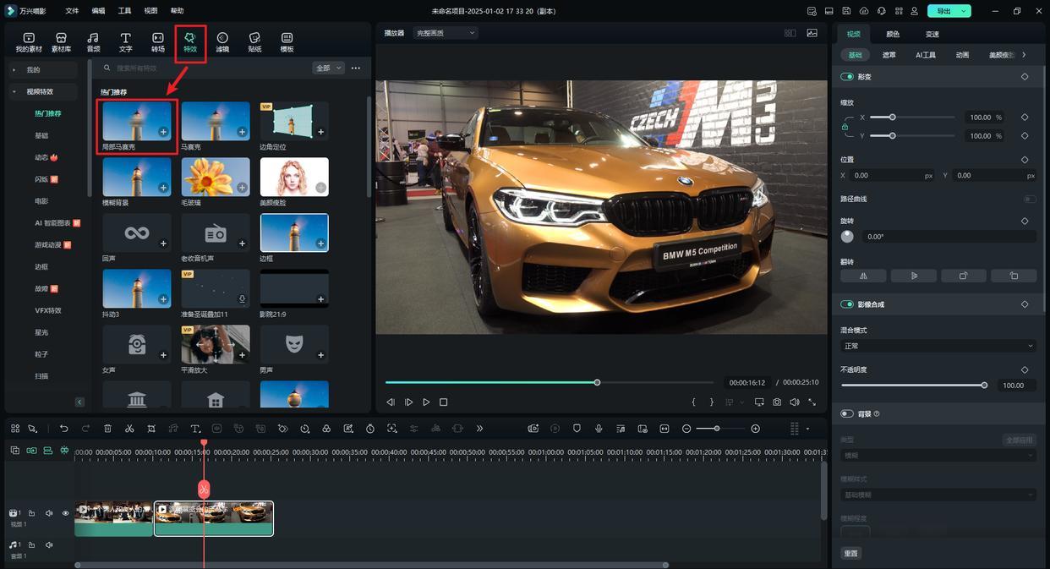Mute the video track 1 speaker

[48, 513]
